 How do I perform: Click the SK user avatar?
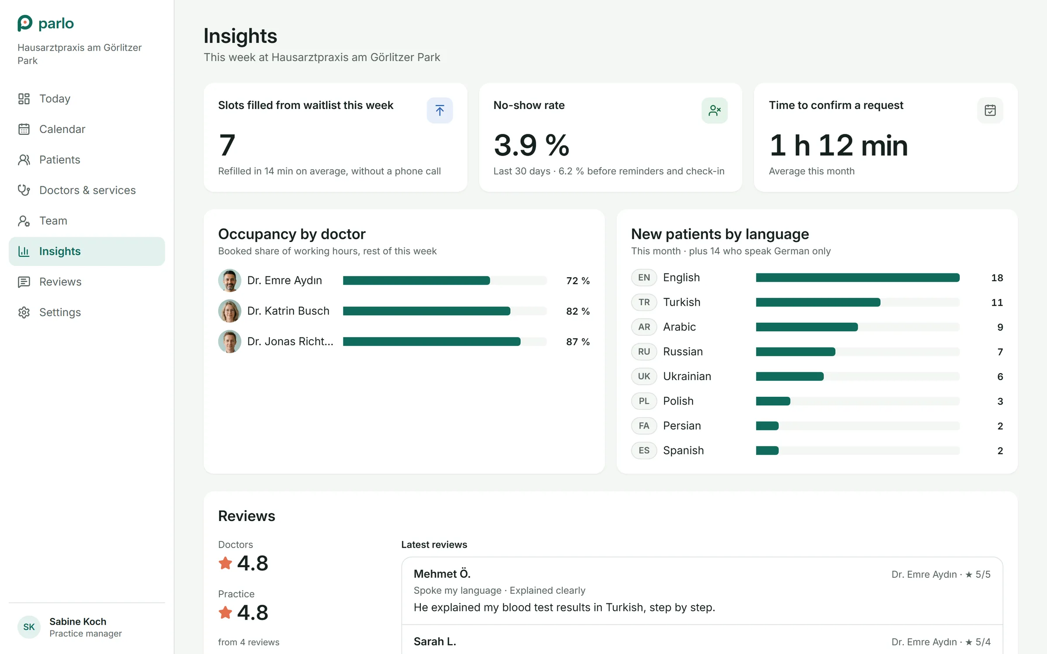tap(29, 627)
